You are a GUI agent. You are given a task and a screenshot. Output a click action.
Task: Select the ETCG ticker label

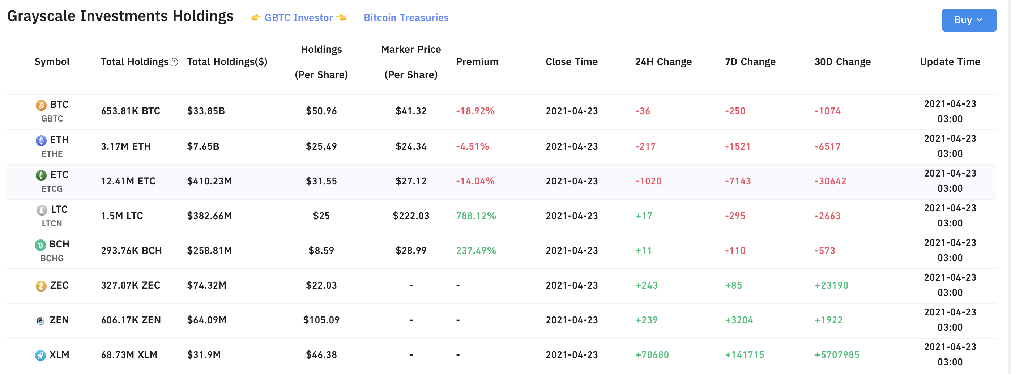[x=52, y=189]
